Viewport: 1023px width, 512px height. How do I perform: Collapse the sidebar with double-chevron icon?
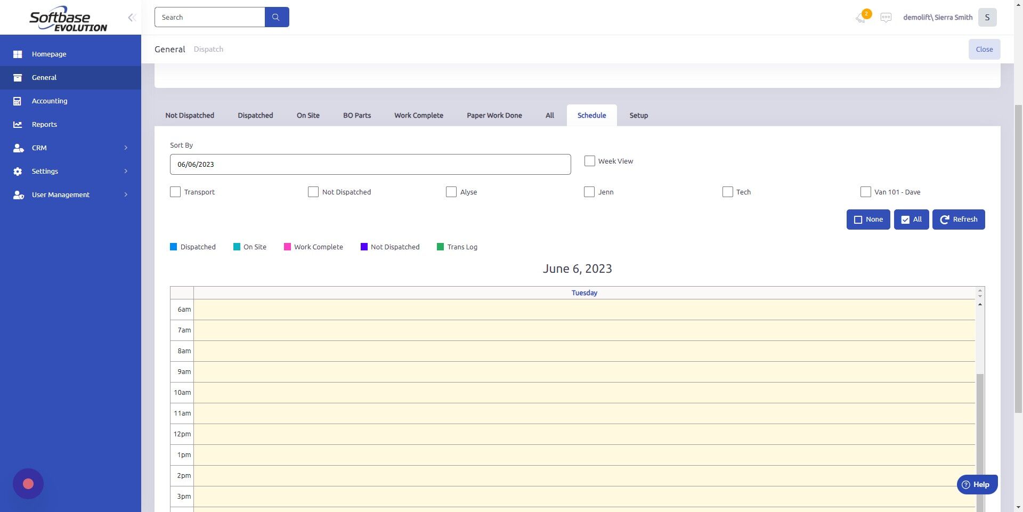(x=132, y=18)
